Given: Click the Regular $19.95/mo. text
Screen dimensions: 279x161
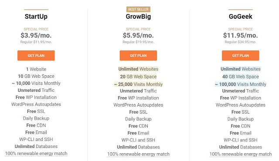Looking at the screenshot, I should [138, 42].
